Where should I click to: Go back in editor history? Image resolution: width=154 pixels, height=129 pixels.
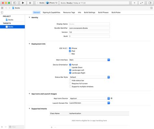[6, 8]
